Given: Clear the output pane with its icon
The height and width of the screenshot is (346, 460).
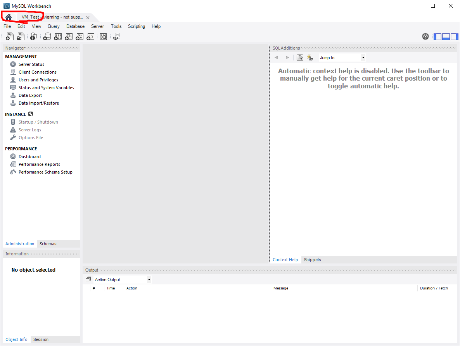Looking at the screenshot, I should click(88, 279).
